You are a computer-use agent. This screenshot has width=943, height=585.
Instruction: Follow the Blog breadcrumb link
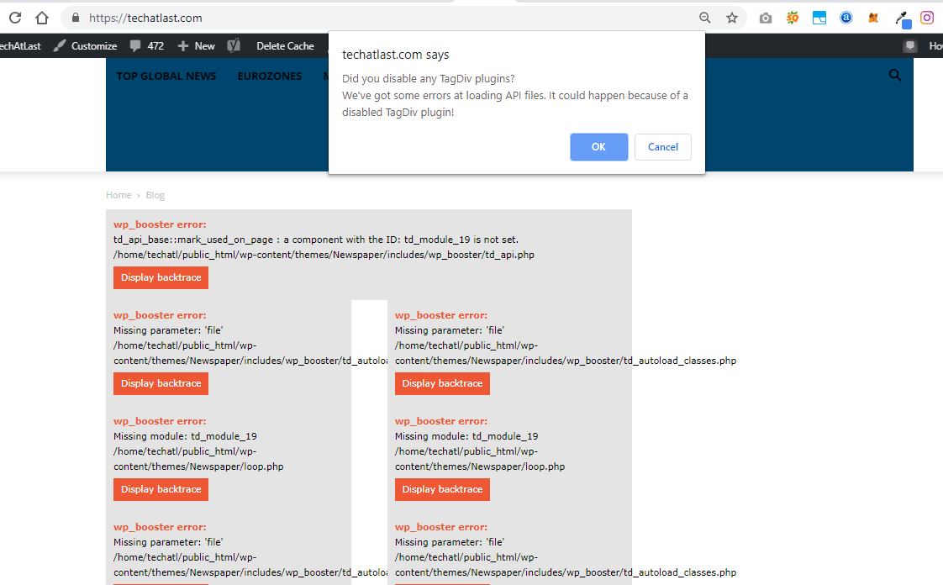[x=155, y=195]
